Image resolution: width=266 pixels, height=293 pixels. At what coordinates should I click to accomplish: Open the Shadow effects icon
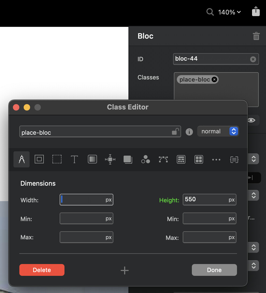128,159
